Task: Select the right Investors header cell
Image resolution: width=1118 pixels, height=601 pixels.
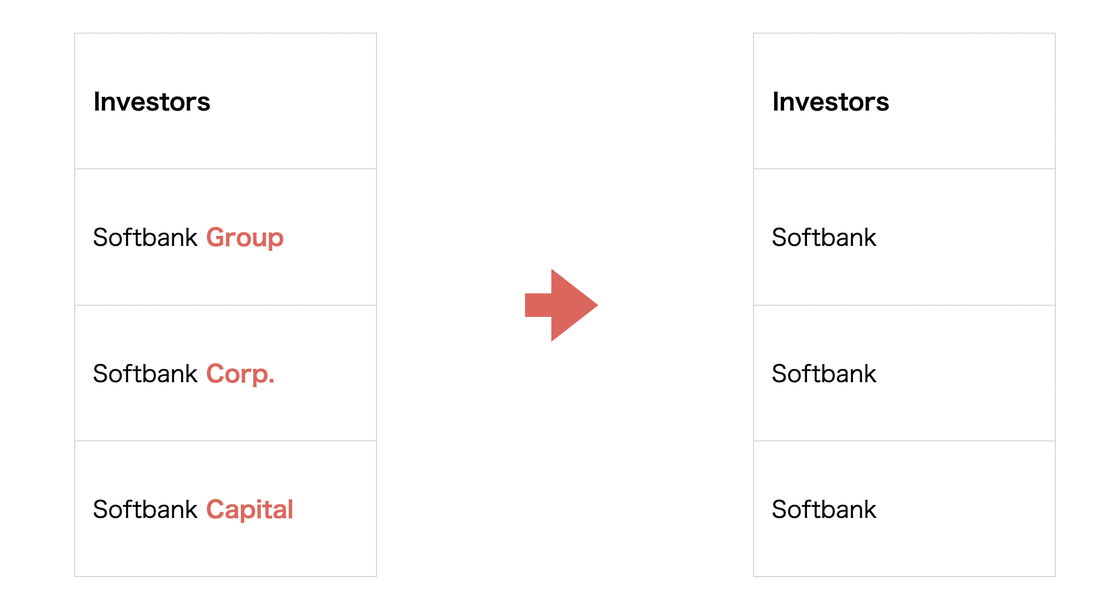Action: (904, 101)
